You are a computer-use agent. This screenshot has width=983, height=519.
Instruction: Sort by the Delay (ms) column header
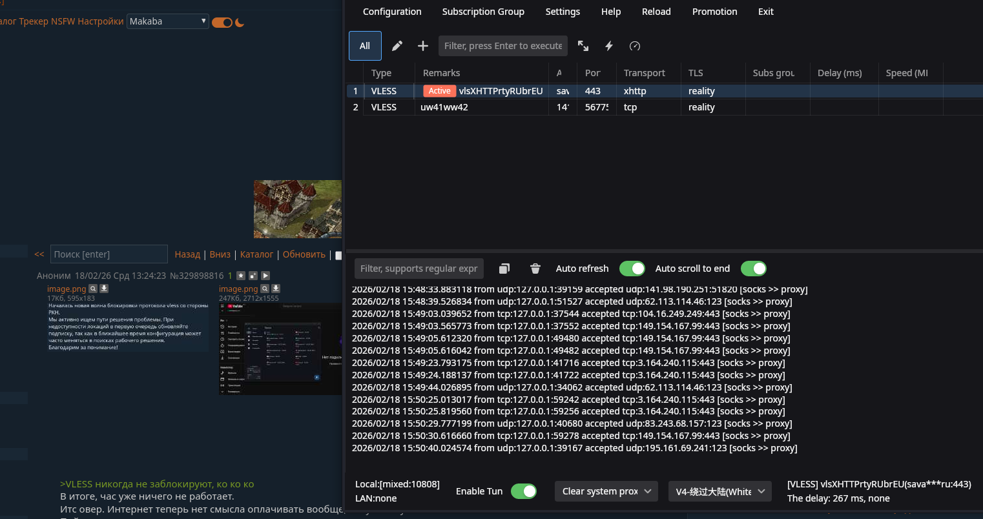click(x=844, y=73)
